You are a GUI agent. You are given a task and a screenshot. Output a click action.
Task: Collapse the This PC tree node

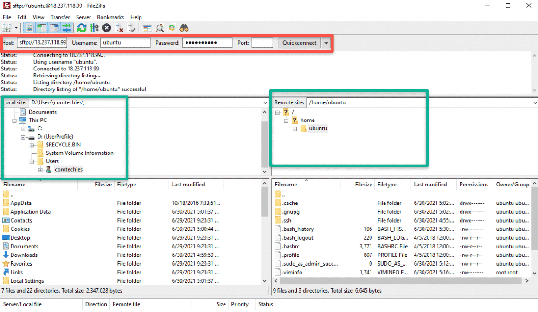[14, 121]
